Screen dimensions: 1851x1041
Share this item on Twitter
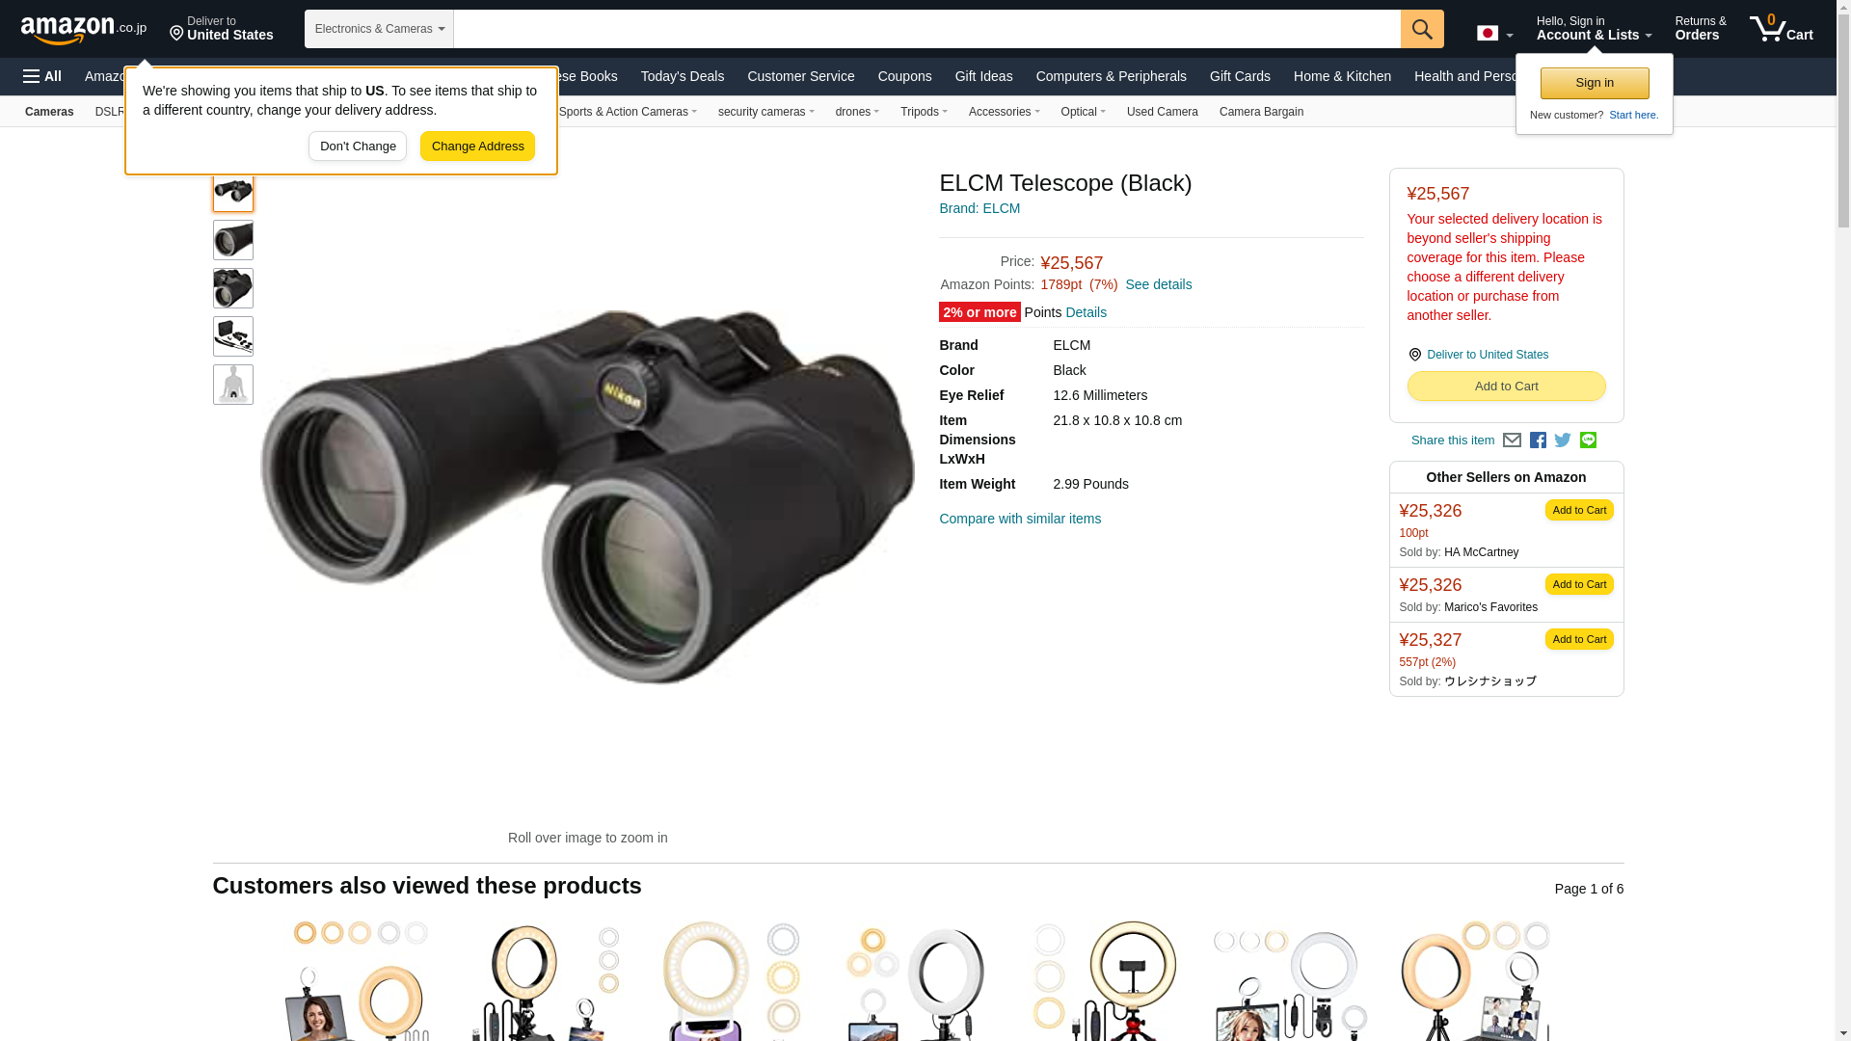(x=1563, y=440)
